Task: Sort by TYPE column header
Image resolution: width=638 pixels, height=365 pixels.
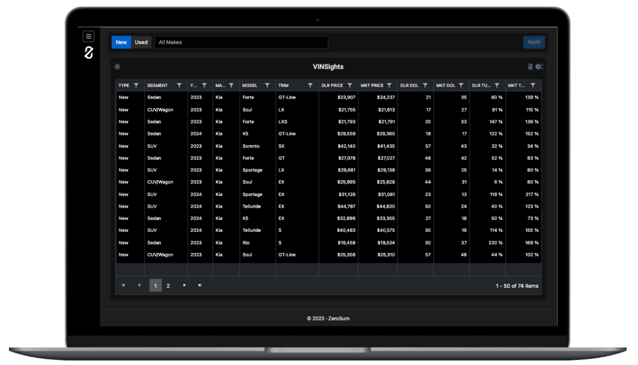Action: click(123, 85)
